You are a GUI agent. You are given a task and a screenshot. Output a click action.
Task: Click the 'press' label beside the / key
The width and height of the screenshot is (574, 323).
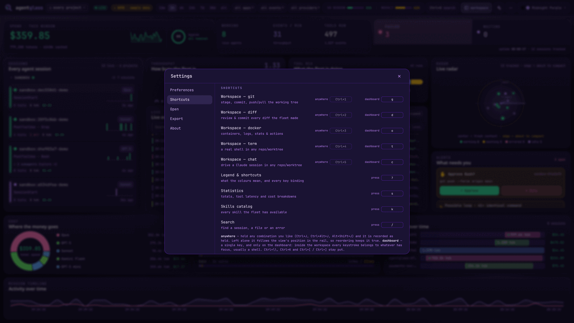click(375, 225)
